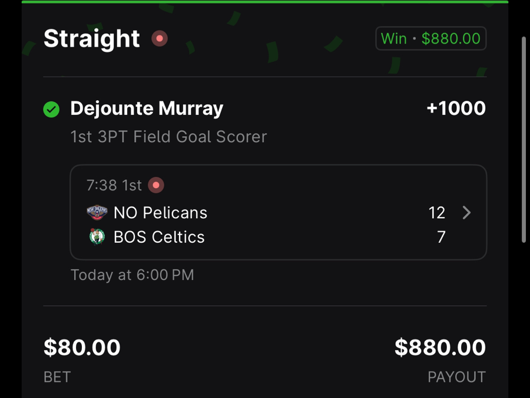
Task: Click the live red dot beside Straight
Action: click(159, 39)
